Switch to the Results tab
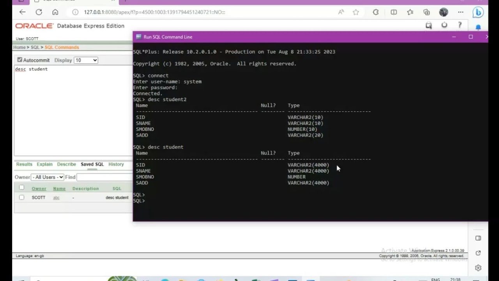 24,164
